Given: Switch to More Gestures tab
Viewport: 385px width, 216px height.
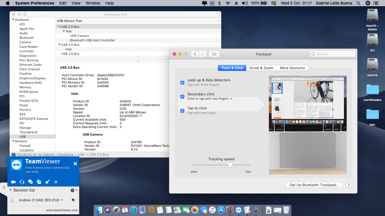Looking at the screenshot, I should (x=292, y=68).
